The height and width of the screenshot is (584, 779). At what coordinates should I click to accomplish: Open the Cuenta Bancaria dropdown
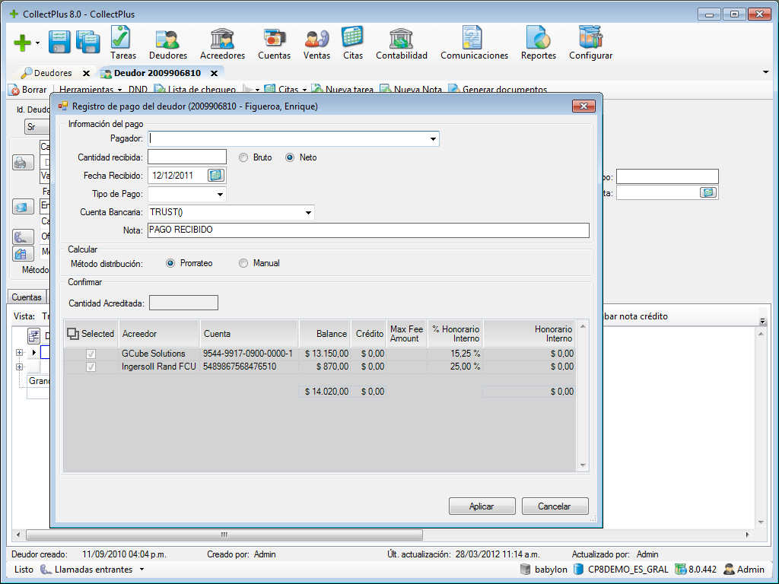tap(307, 213)
